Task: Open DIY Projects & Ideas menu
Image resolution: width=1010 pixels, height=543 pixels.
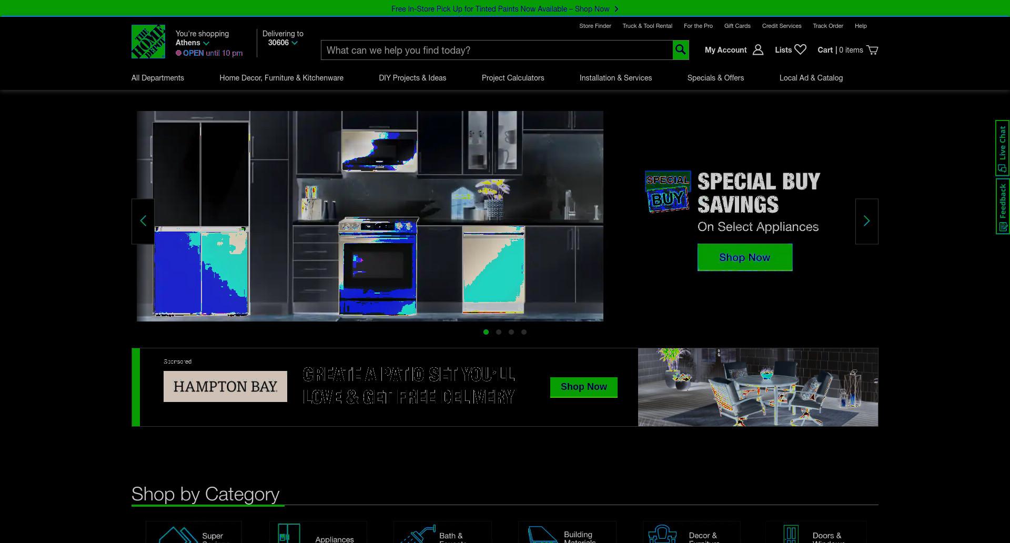Action: [412, 78]
